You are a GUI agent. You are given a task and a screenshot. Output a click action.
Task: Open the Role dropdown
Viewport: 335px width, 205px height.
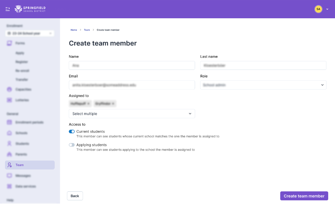coord(263,85)
